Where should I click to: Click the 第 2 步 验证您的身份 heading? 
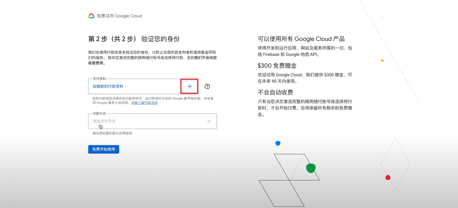[x=134, y=39]
